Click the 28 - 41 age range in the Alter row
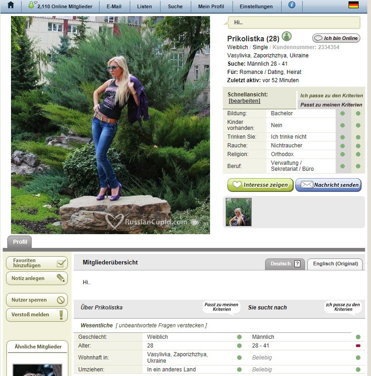 (x=260, y=346)
